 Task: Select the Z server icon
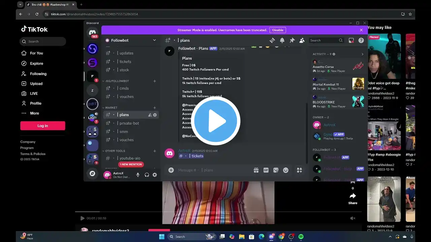pos(92,90)
